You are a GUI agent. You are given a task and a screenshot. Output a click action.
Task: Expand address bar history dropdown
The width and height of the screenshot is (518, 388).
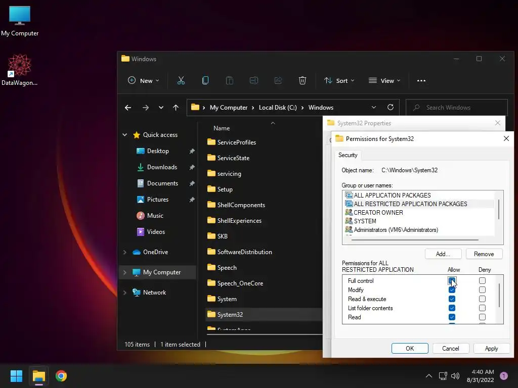tap(374, 107)
